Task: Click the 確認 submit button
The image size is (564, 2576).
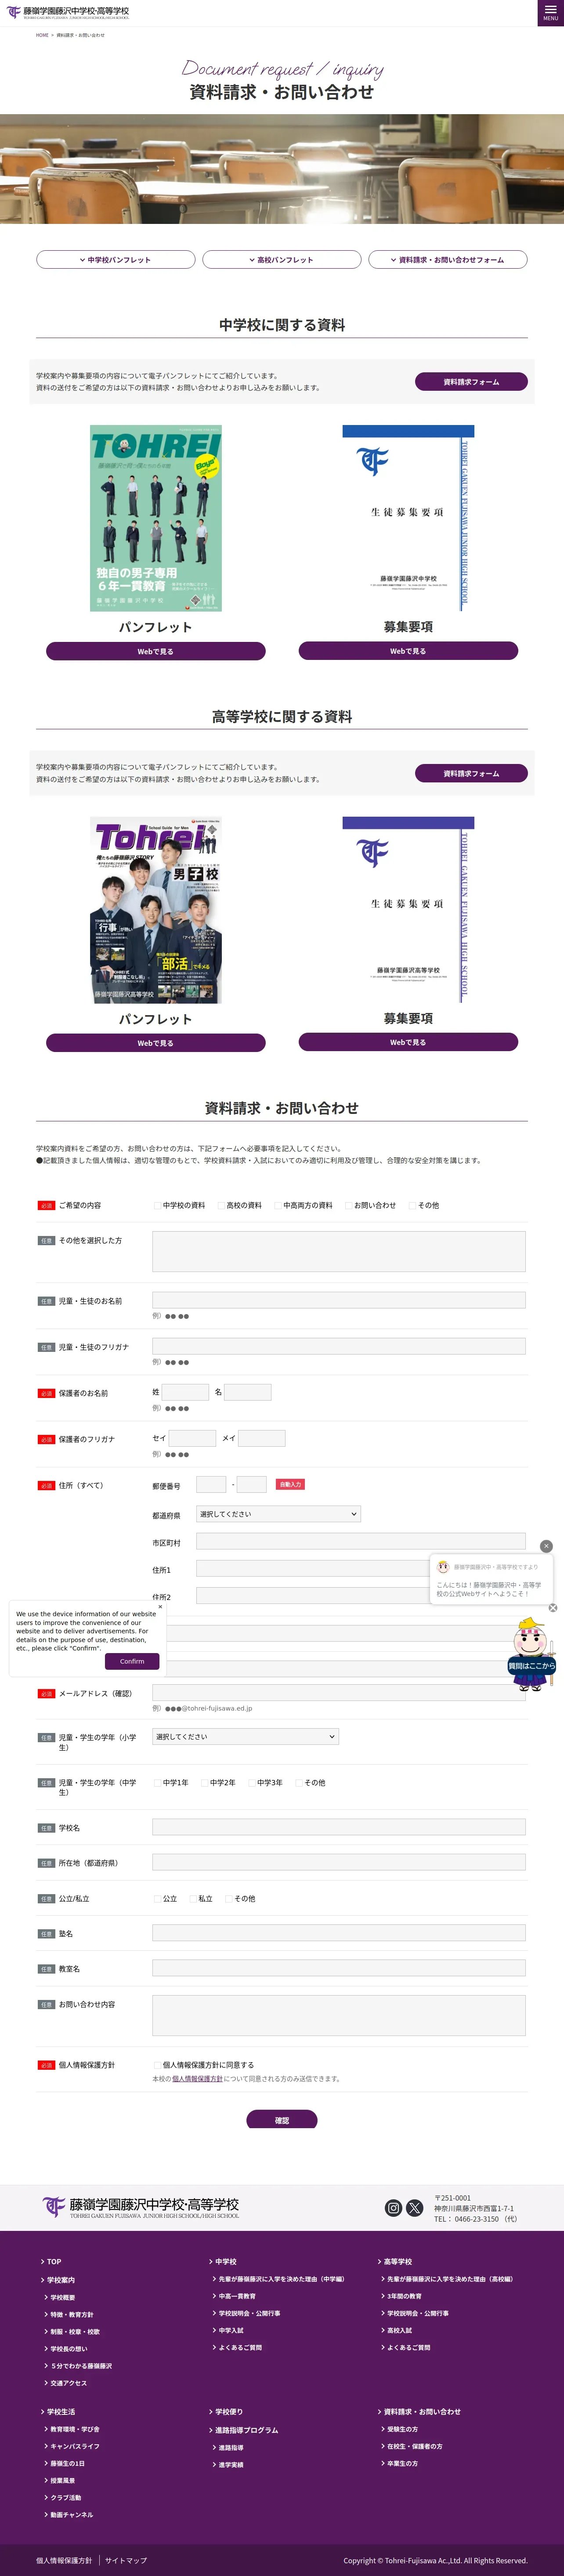Action: pos(282,2120)
